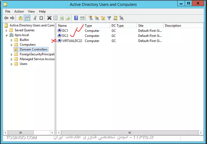Collapse the itpro.local domain node
The height and width of the screenshot is (144, 207).
tap(6, 35)
